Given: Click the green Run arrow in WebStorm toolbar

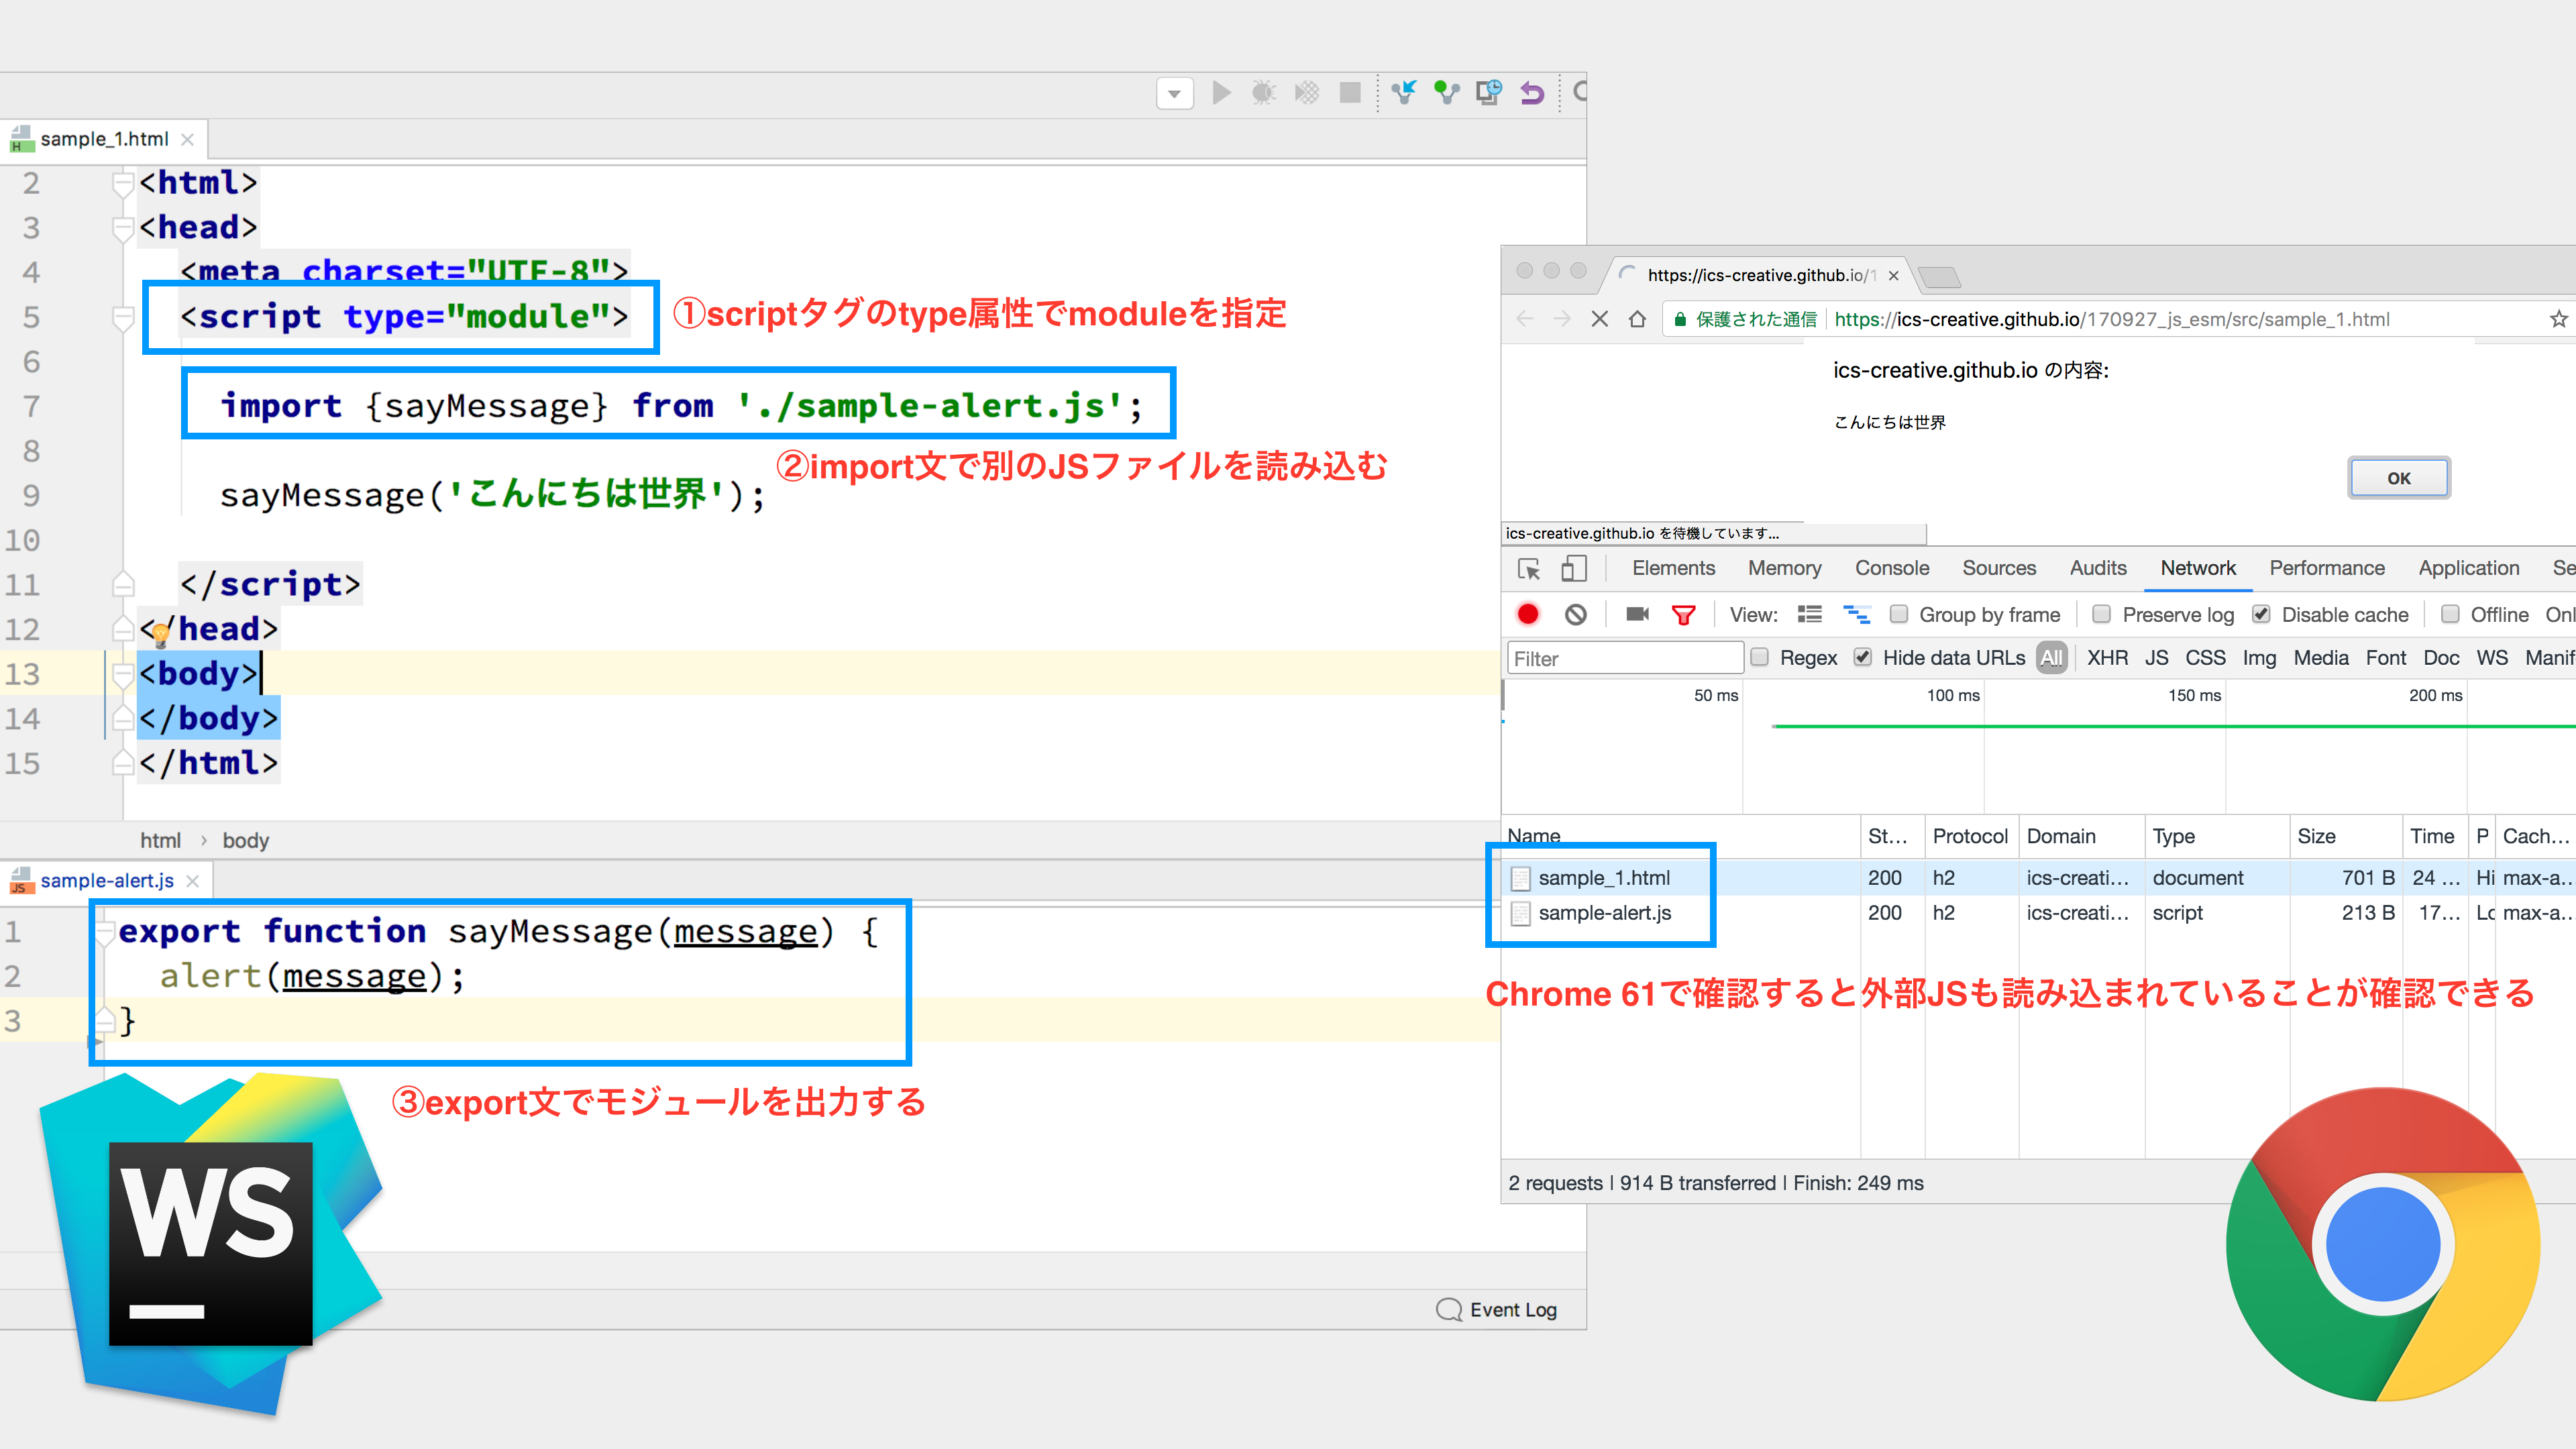Looking at the screenshot, I should pos(1221,93).
